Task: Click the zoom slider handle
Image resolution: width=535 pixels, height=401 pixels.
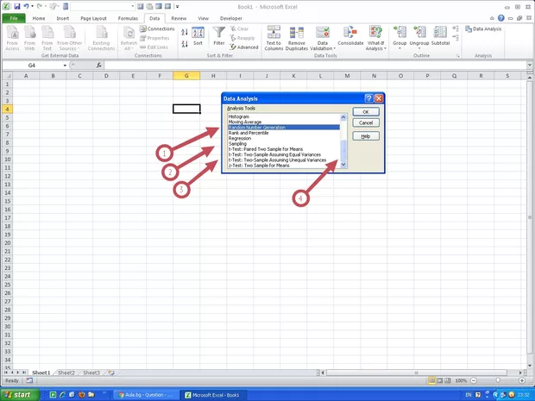Action: (498, 380)
